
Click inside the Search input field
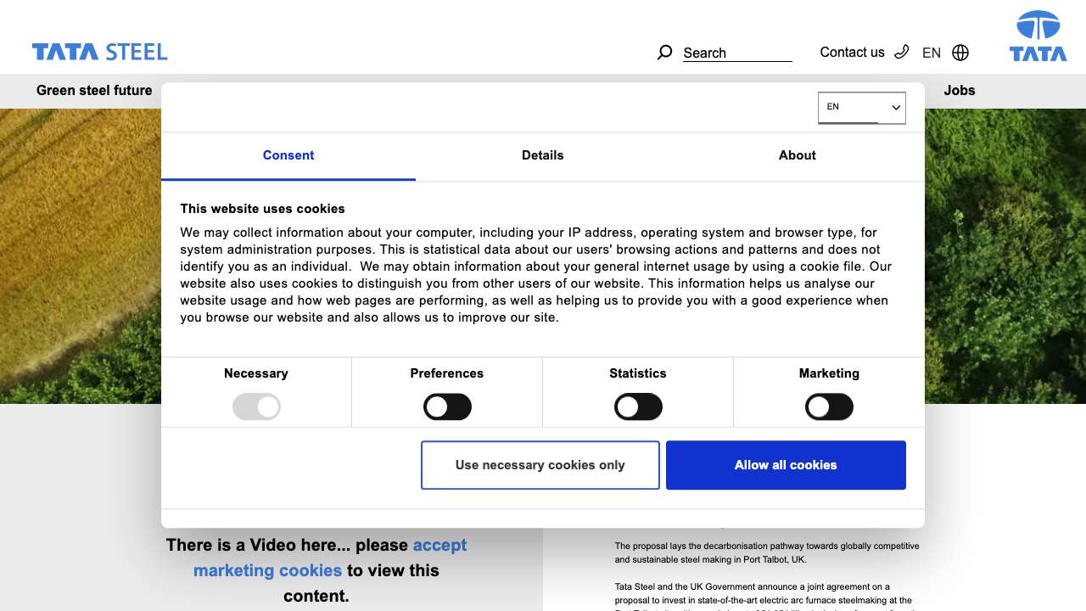[736, 53]
